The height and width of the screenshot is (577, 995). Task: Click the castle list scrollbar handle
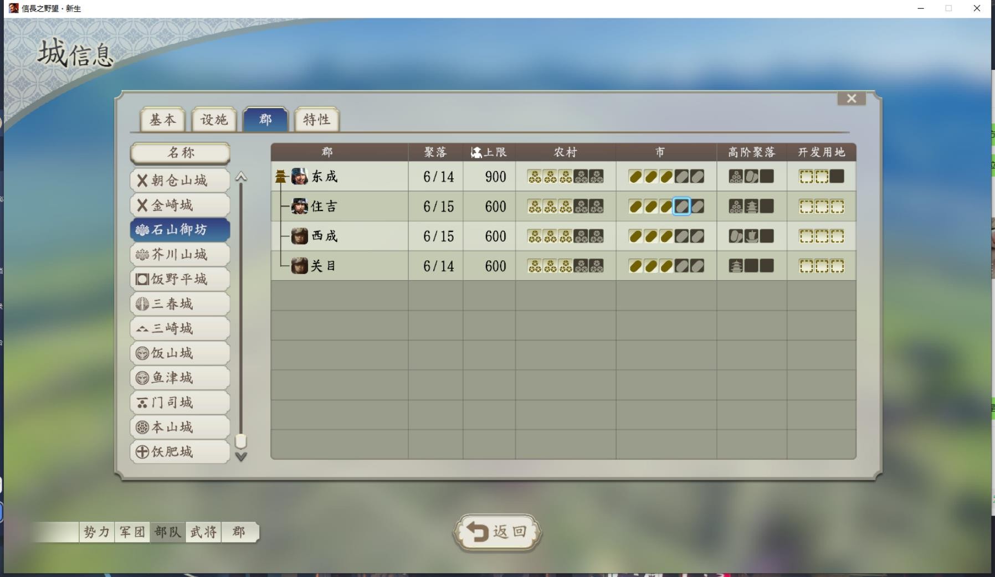pyautogui.click(x=241, y=441)
